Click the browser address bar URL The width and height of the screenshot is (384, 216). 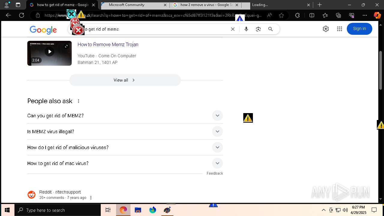click(x=153, y=15)
